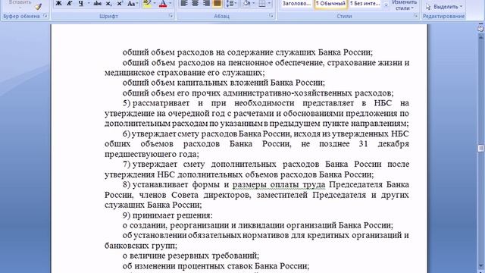Image resolution: width=485 pixels, height=273 pixels.
Task: Open Изменить стили menu
Action: (x=404, y=5)
